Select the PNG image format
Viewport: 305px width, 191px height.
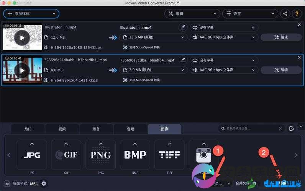[100, 155]
